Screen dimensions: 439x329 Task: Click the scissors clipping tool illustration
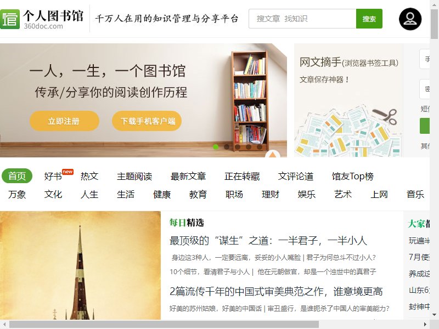[386, 116]
